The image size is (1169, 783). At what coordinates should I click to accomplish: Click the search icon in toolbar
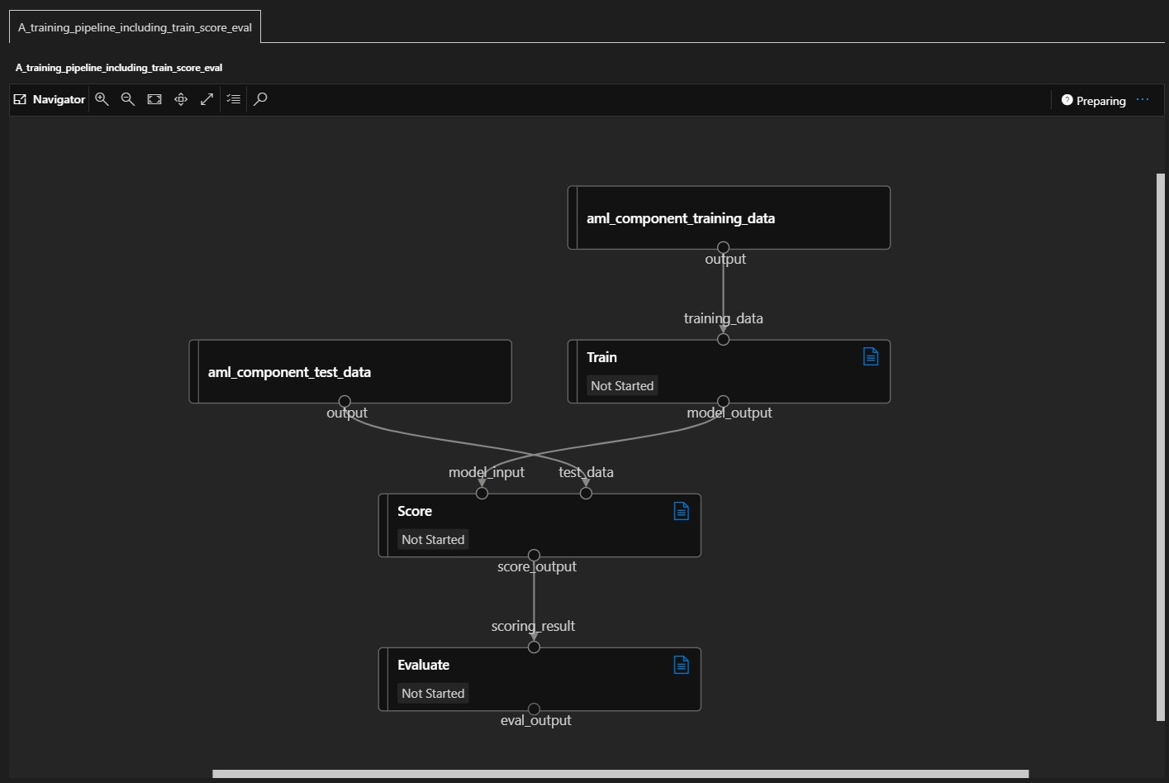[x=260, y=99]
